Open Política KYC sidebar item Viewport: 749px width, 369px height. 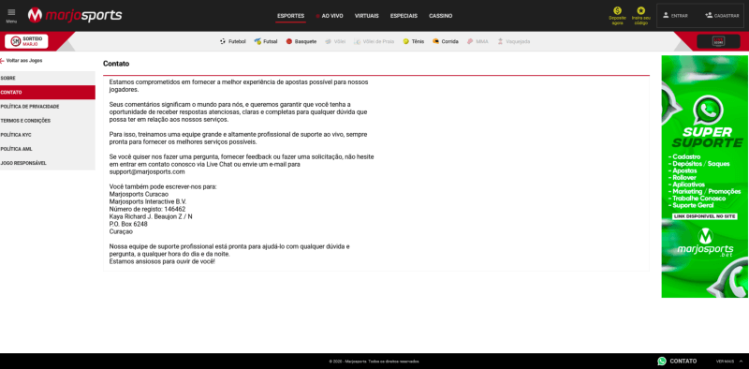pos(48,135)
